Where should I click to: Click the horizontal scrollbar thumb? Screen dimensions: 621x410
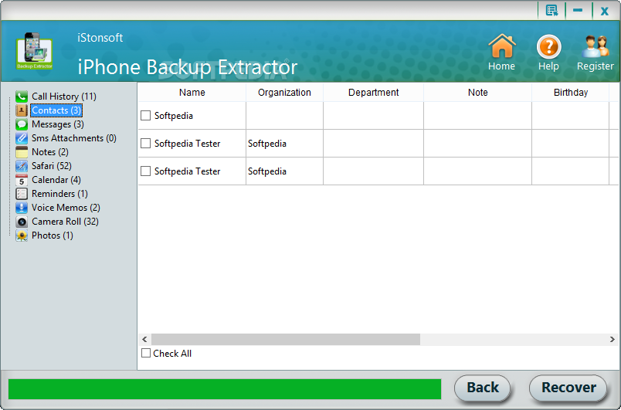click(x=286, y=339)
